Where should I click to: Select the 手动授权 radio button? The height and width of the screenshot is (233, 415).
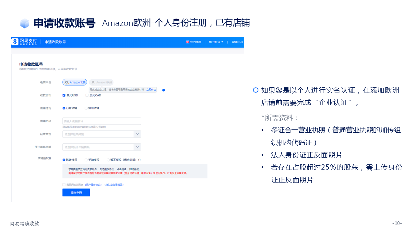pyautogui.click(x=86, y=160)
